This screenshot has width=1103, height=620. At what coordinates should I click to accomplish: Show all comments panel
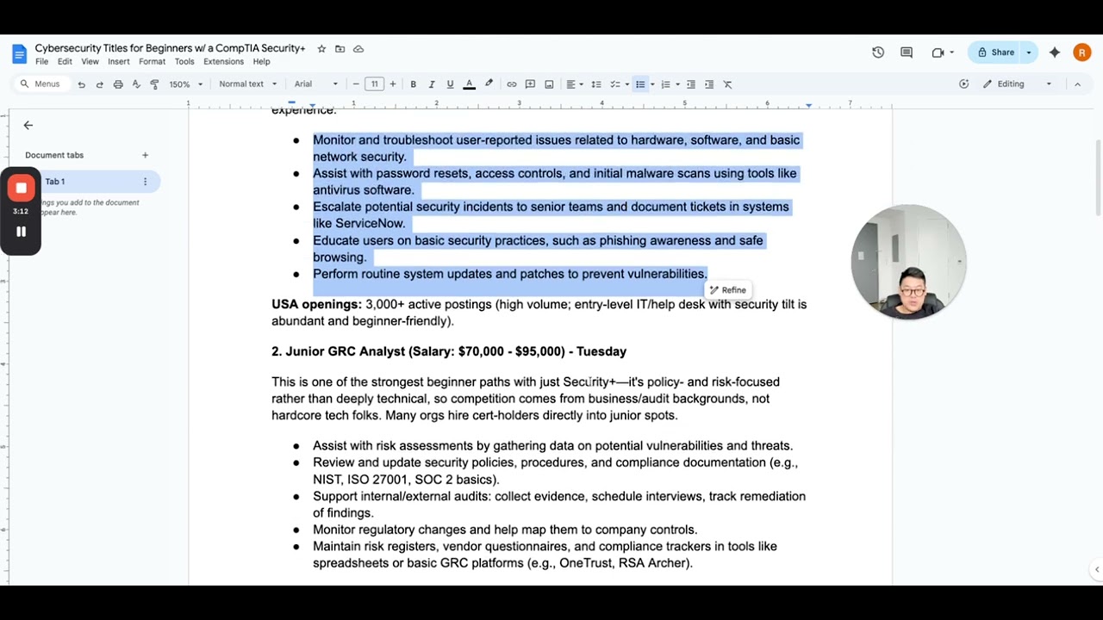pos(907,53)
